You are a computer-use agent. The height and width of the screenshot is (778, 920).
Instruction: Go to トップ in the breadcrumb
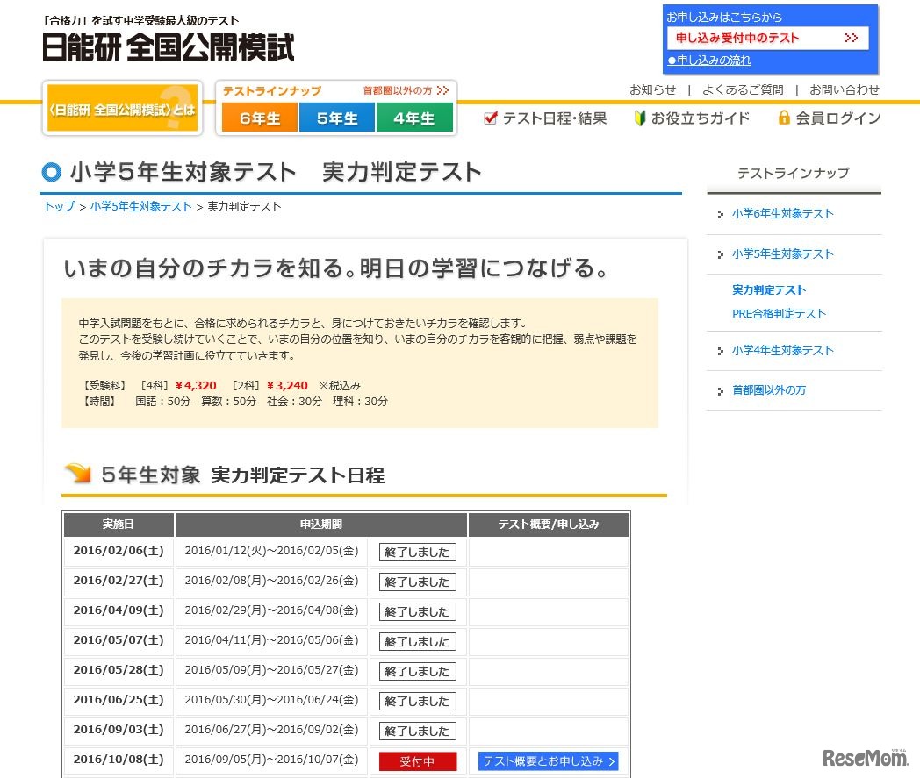(59, 207)
